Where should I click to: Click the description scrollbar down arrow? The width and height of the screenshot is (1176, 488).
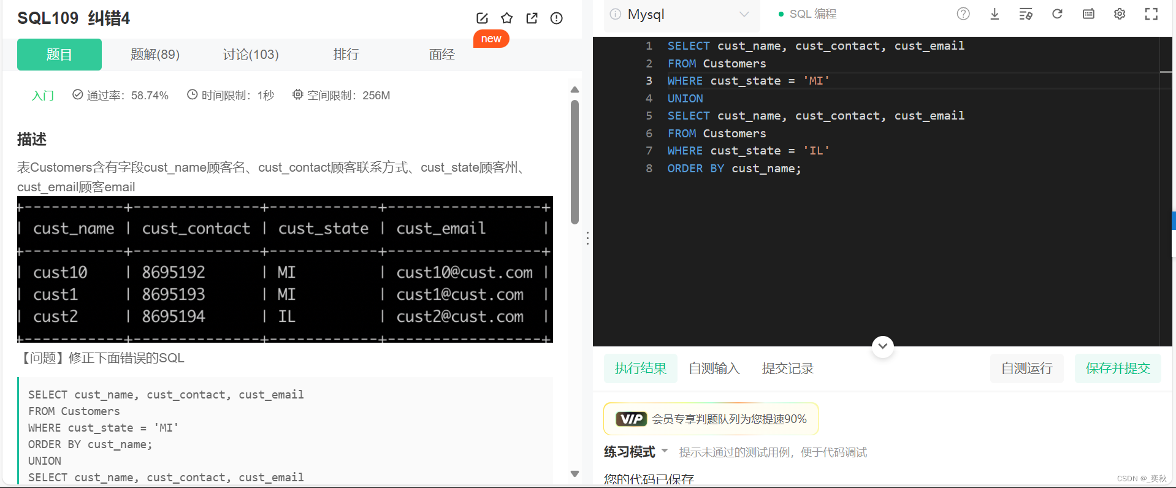(x=575, y=473)
